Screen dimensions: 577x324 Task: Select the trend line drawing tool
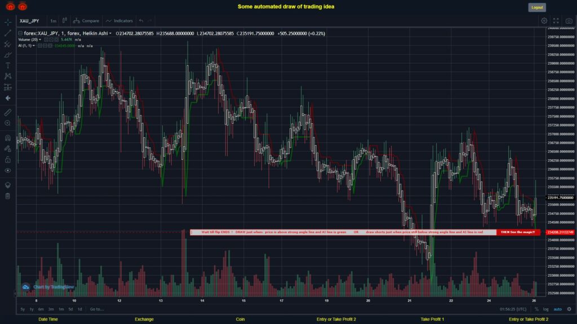8,33
